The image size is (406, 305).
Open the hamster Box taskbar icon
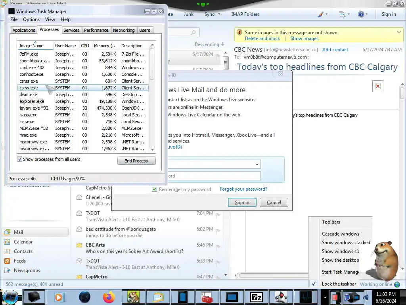click(x=133, y=297)
